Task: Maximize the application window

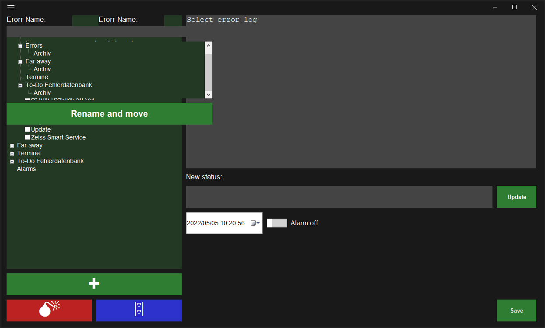Action: point(514,7)
